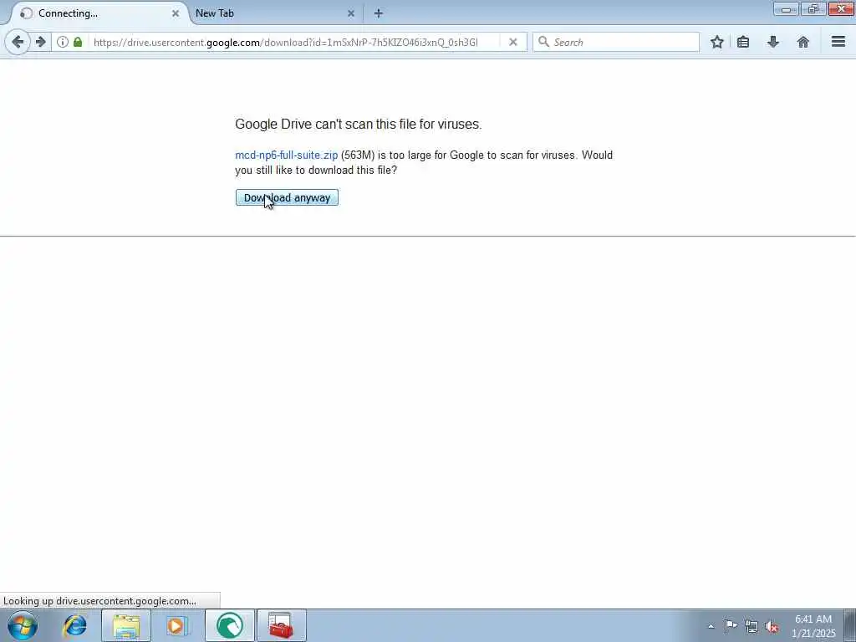Restore down the browser window

click(813, 8)
